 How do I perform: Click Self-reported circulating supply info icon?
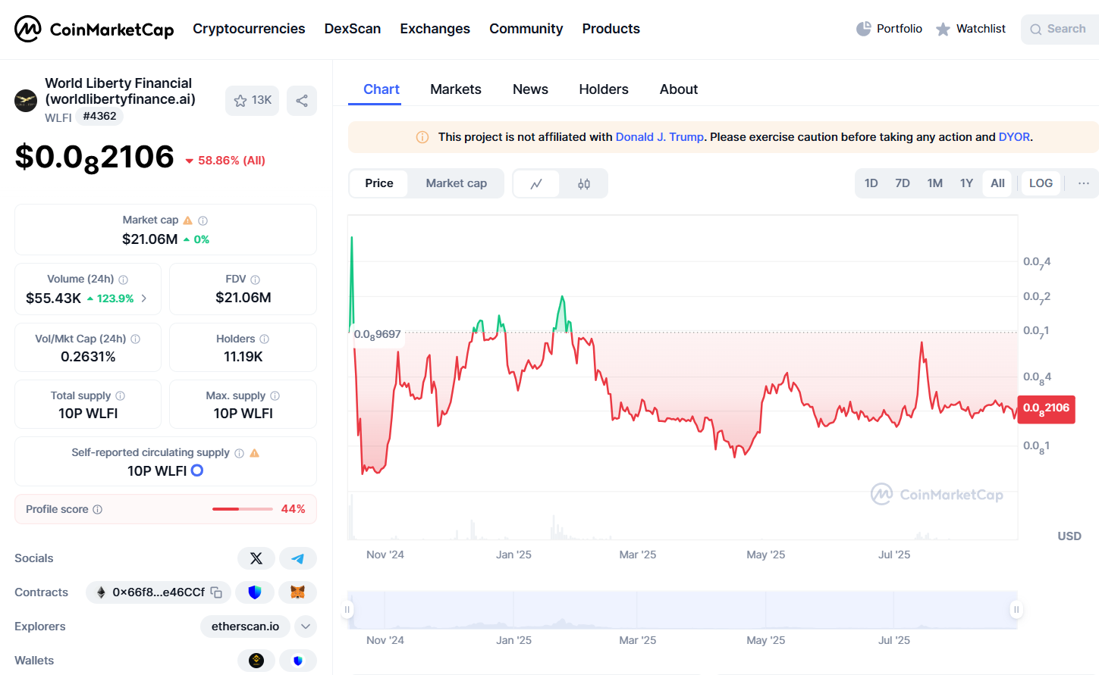pos(239,453)
